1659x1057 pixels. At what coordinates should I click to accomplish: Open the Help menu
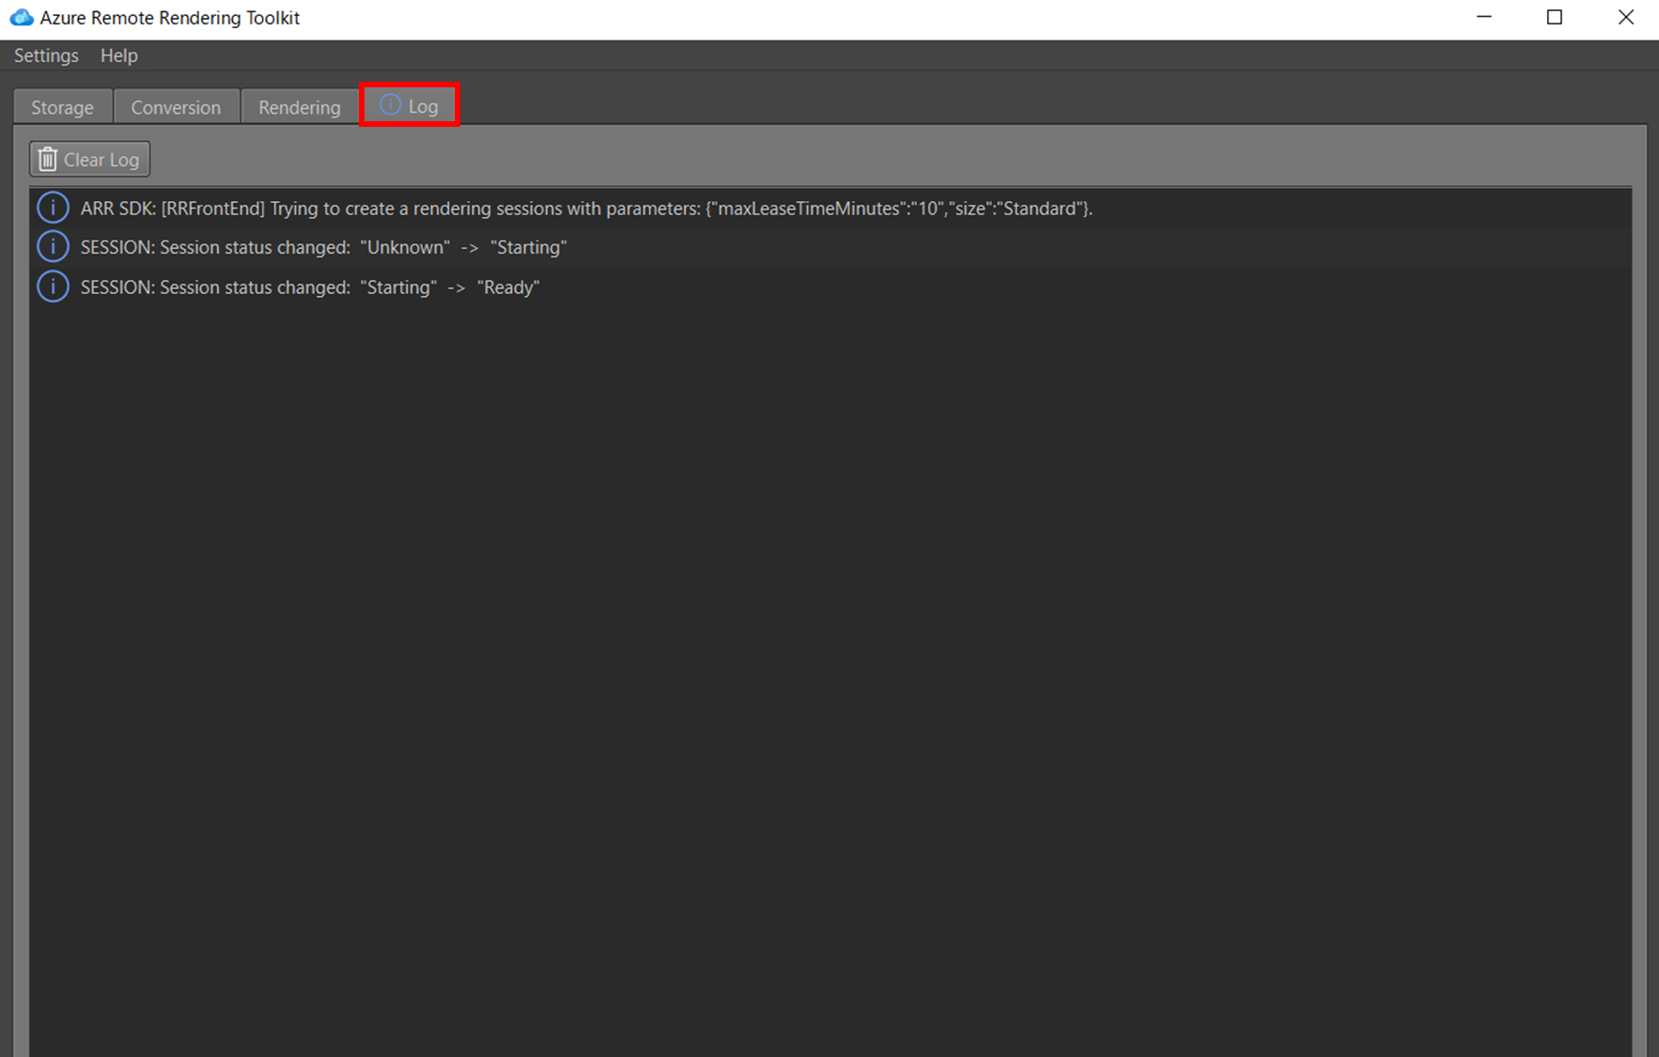tap(118, 55)
